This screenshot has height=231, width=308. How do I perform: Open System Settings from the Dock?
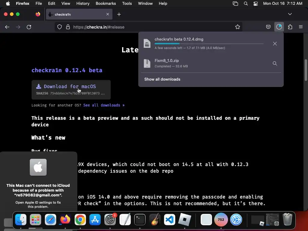click(x=110, y=219)
